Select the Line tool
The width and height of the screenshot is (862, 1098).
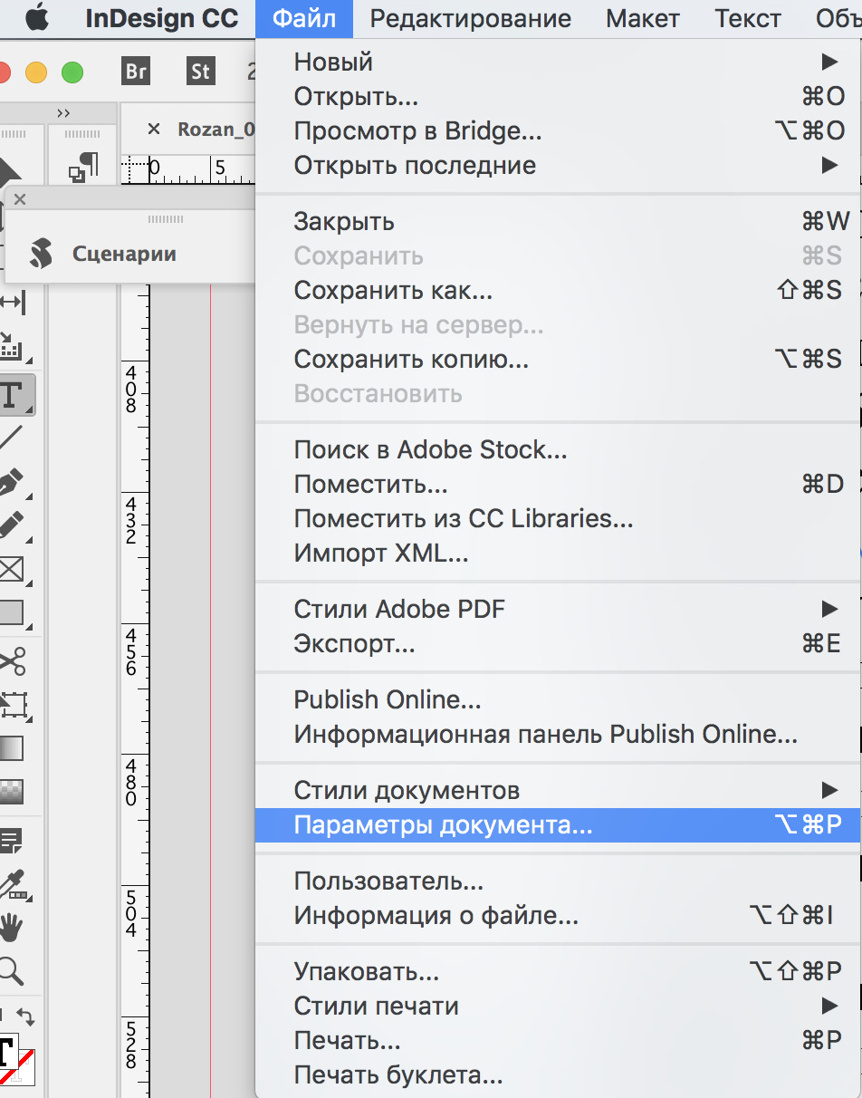click(x=11, y=438)
